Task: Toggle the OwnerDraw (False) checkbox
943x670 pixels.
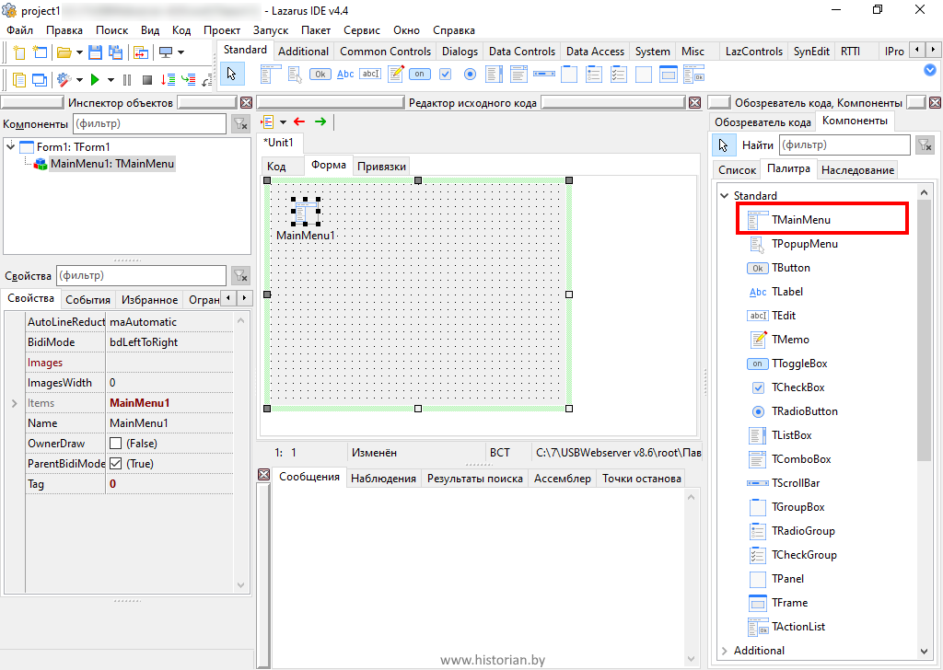Action: tap(115, 444)
